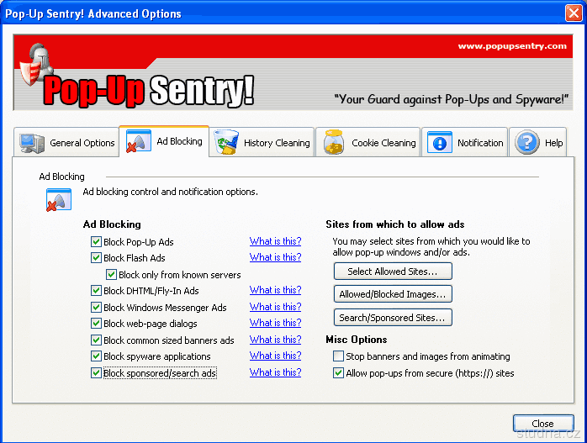This screenshot has width=587, height=443.
Task: Uncheck Block spyware applications
Action: pos(96,356)
